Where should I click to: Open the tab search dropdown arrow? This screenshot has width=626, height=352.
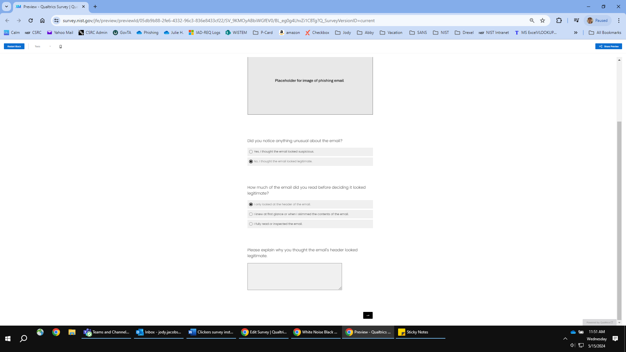(6, 7)
